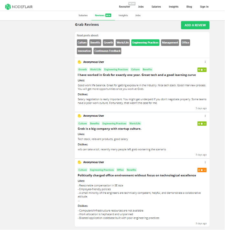The image size is (225, 230).
Task: Open options menu on politically charged review
Action: (205, 162)
